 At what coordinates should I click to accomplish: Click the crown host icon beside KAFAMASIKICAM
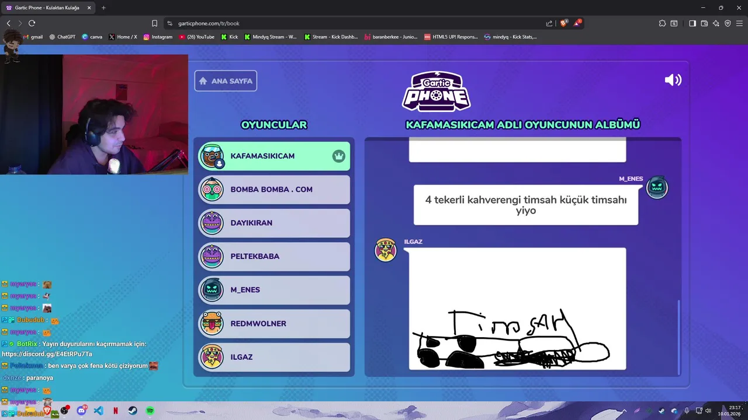tap(338, 156)
